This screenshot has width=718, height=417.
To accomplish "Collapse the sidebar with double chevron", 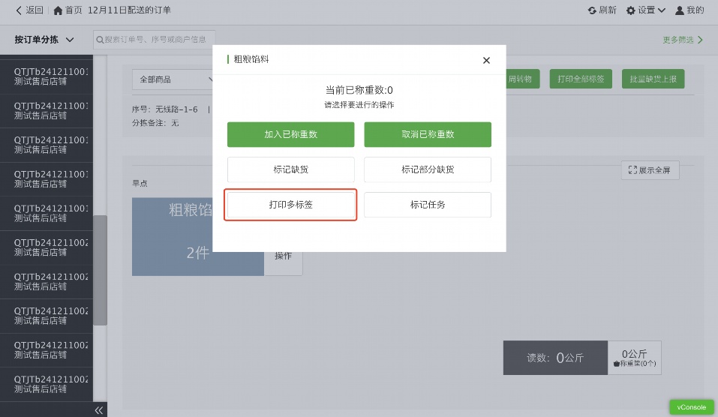I will pos(99,410).
